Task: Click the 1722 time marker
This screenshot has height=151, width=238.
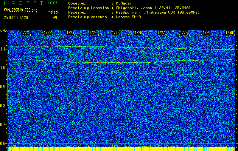Action: pos(48,33)
